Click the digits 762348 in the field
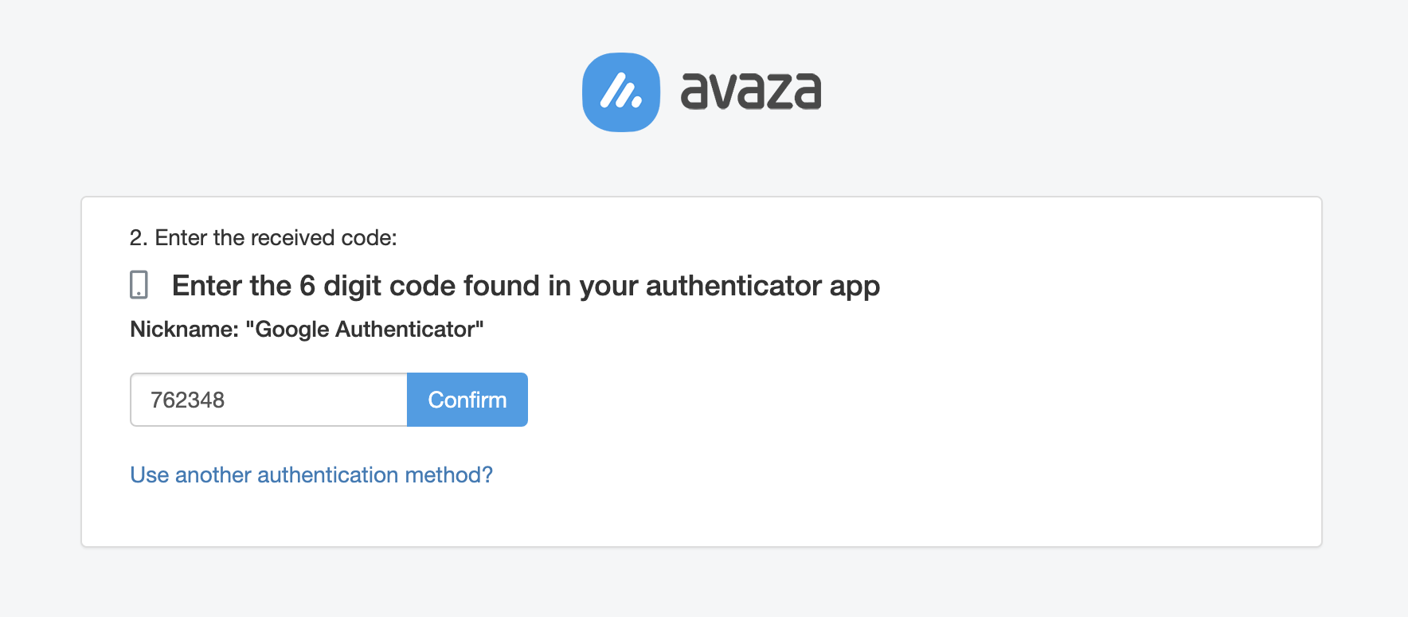 (x=188, y=400)
